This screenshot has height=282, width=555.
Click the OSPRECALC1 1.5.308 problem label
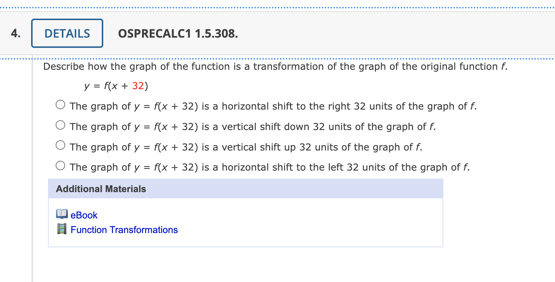click(x=178, y=33)
